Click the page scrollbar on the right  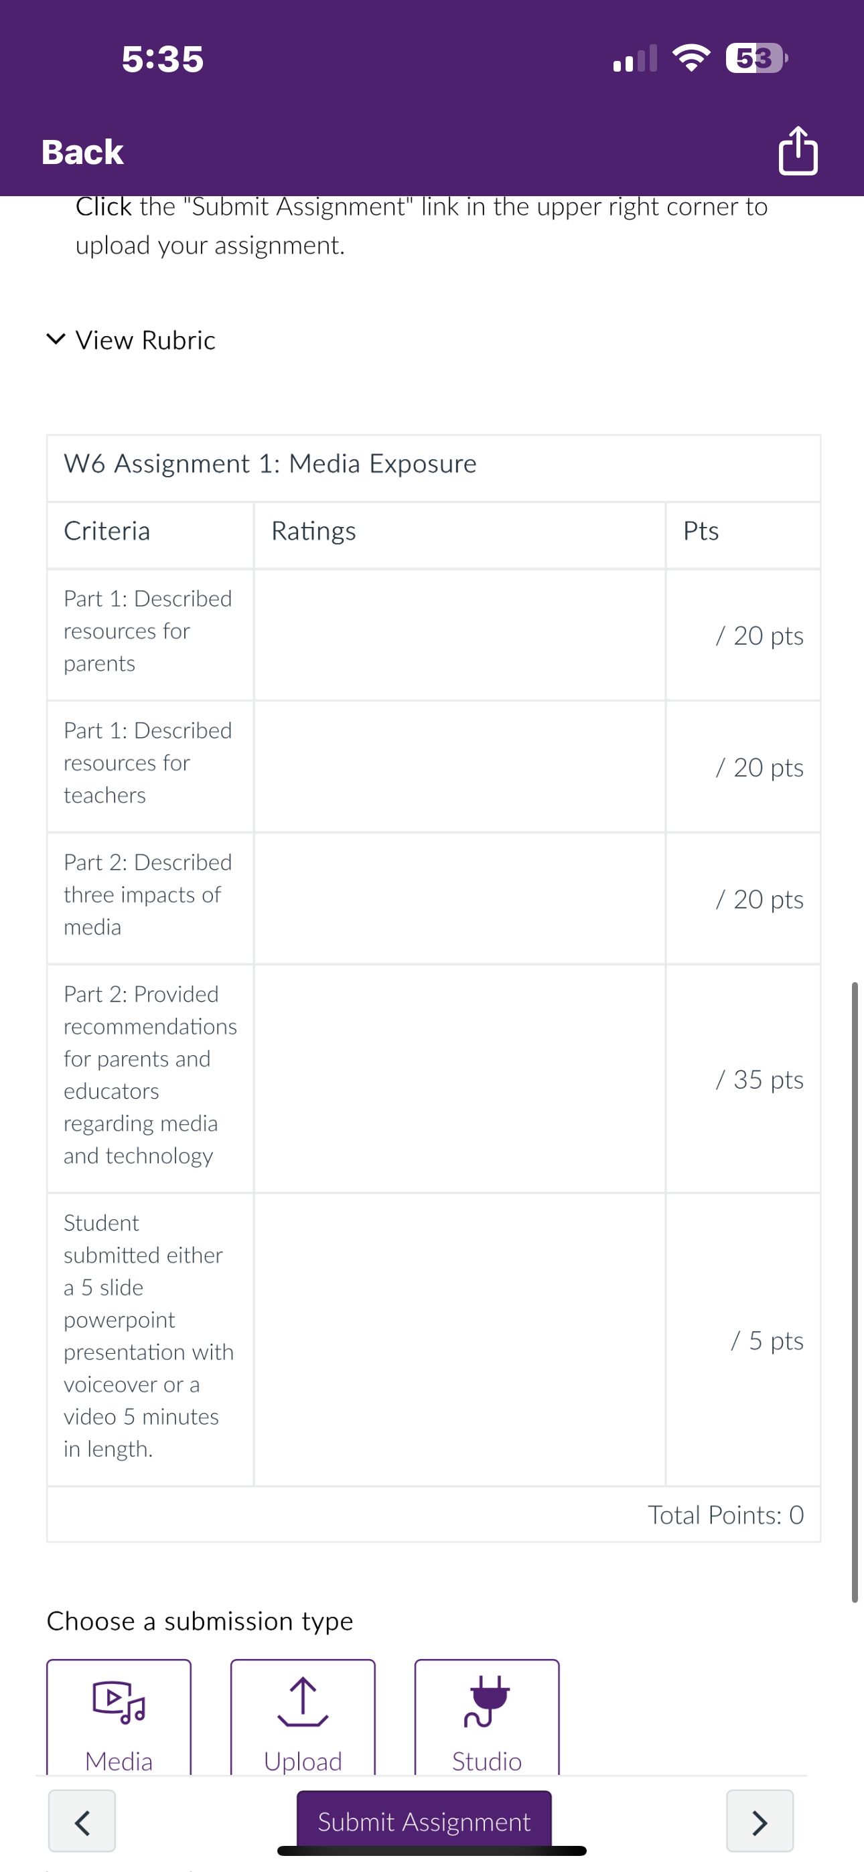(855, 1292)
